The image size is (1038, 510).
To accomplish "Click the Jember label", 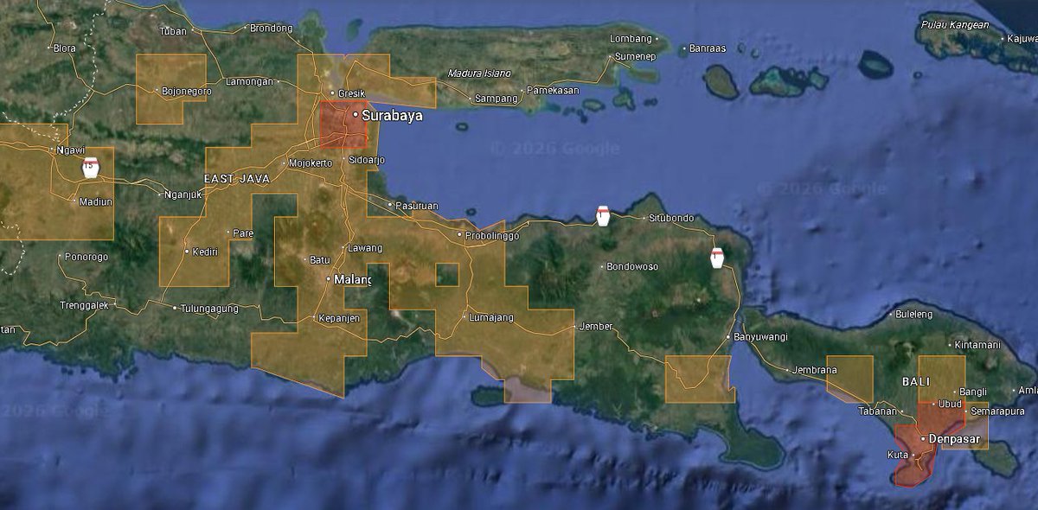I will [x=597, y=326].
